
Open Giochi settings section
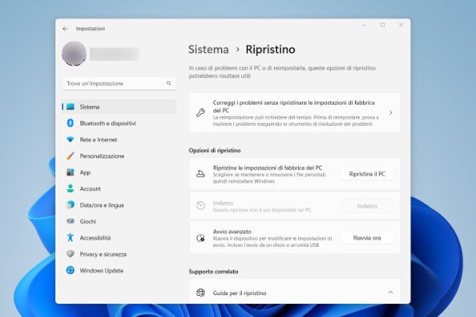119,222
